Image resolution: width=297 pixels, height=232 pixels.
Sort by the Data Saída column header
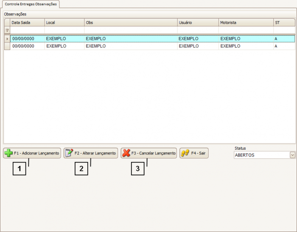[27, 22]
